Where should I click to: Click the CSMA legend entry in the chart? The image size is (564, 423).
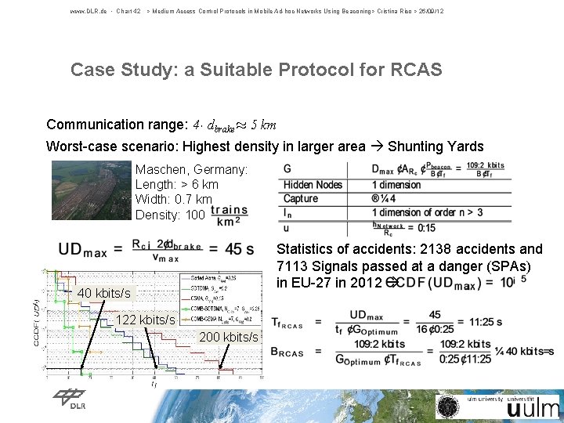203,298
